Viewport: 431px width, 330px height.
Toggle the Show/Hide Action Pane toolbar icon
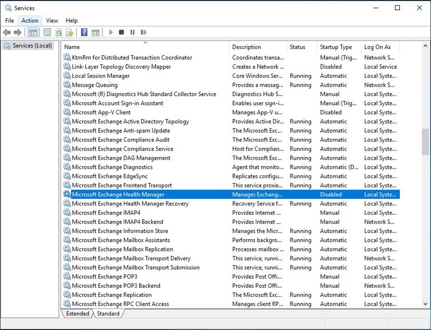[x=96, y=33]
